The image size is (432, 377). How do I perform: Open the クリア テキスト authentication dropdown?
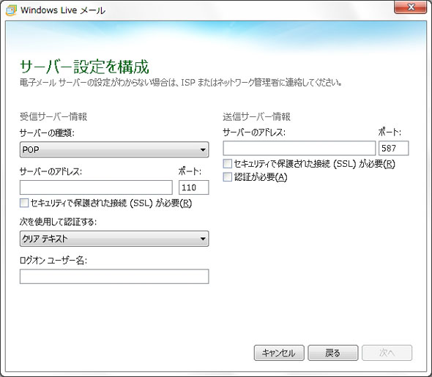point(114,239)
